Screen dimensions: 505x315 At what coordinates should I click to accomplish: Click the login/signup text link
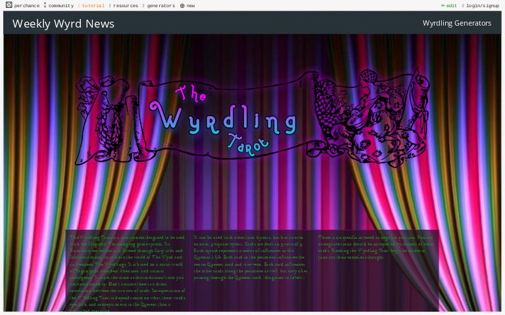[x=483, y=5]
